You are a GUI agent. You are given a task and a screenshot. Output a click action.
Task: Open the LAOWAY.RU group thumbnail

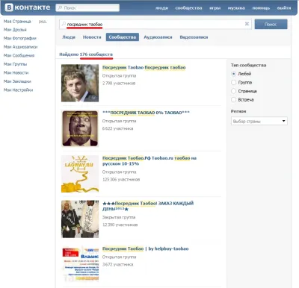pos(80,174)
